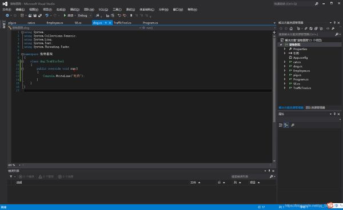The height and width of the screenshot is (210, 343).
Task: Select SE.cs file in Solution Explorer
Action: tap(297, 84)
